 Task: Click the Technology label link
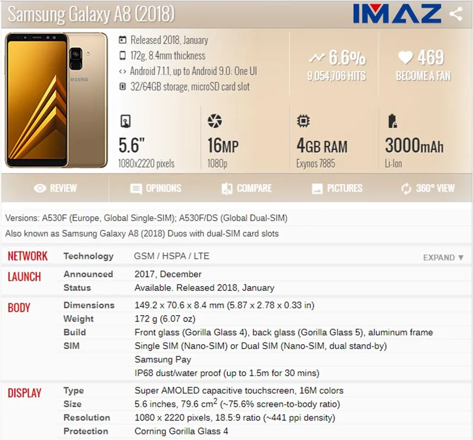click(89, 256)
